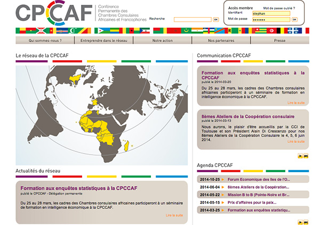Open Lire la suite for 8èmes Ateliers article
Viewport: 320px width, 225px height.
(296, 141)
